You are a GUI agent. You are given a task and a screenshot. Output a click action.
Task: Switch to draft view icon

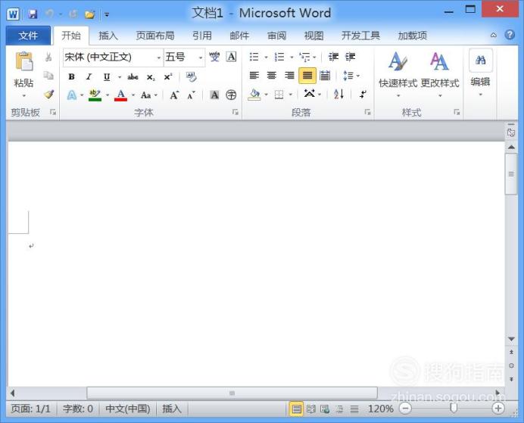[354, 409]
